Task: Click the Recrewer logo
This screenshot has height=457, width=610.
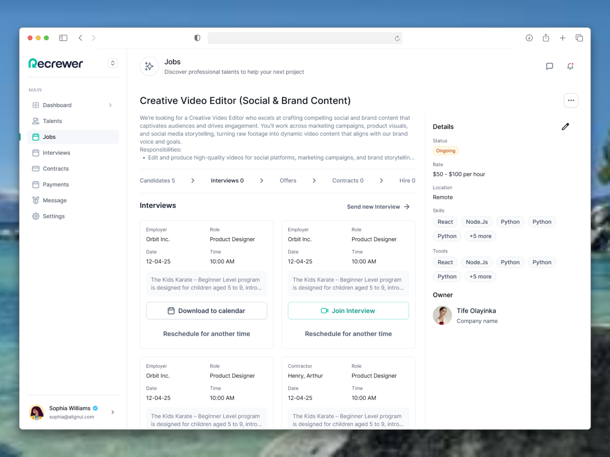Action: coord(56,63)
